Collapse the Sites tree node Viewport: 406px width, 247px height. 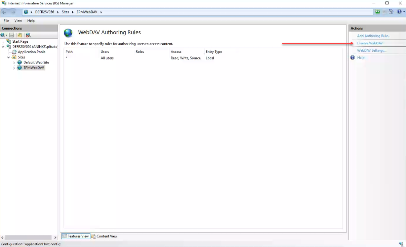tap(9, 57)
